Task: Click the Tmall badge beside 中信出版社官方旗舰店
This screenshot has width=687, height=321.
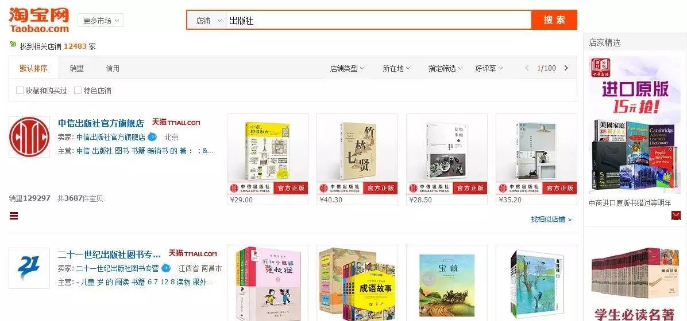Action: [x=176, y=123]
